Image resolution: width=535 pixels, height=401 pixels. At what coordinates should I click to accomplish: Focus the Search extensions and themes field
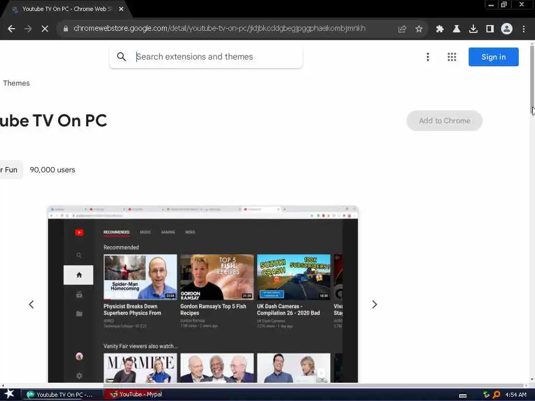coord(206,56)
